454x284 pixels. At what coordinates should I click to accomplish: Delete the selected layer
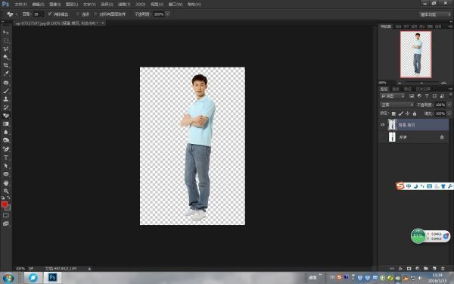[443, 269]
